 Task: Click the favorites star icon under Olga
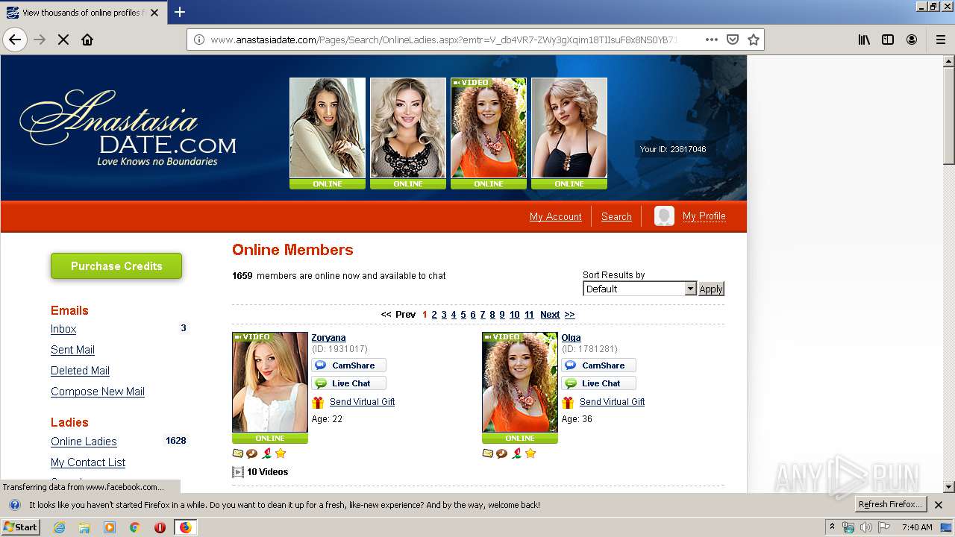tap(530, 453)
